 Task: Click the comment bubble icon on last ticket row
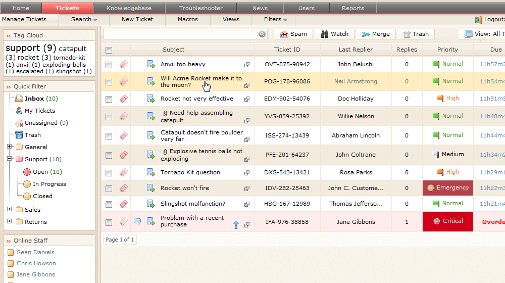tap(137, 221)
